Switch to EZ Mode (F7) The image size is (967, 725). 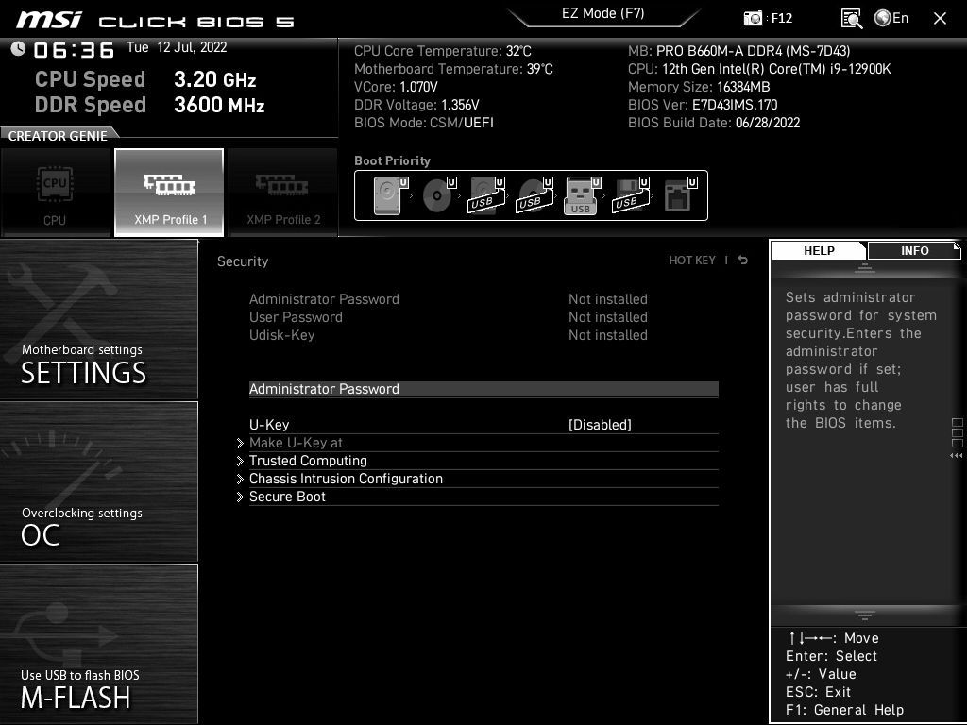[602, 13]
